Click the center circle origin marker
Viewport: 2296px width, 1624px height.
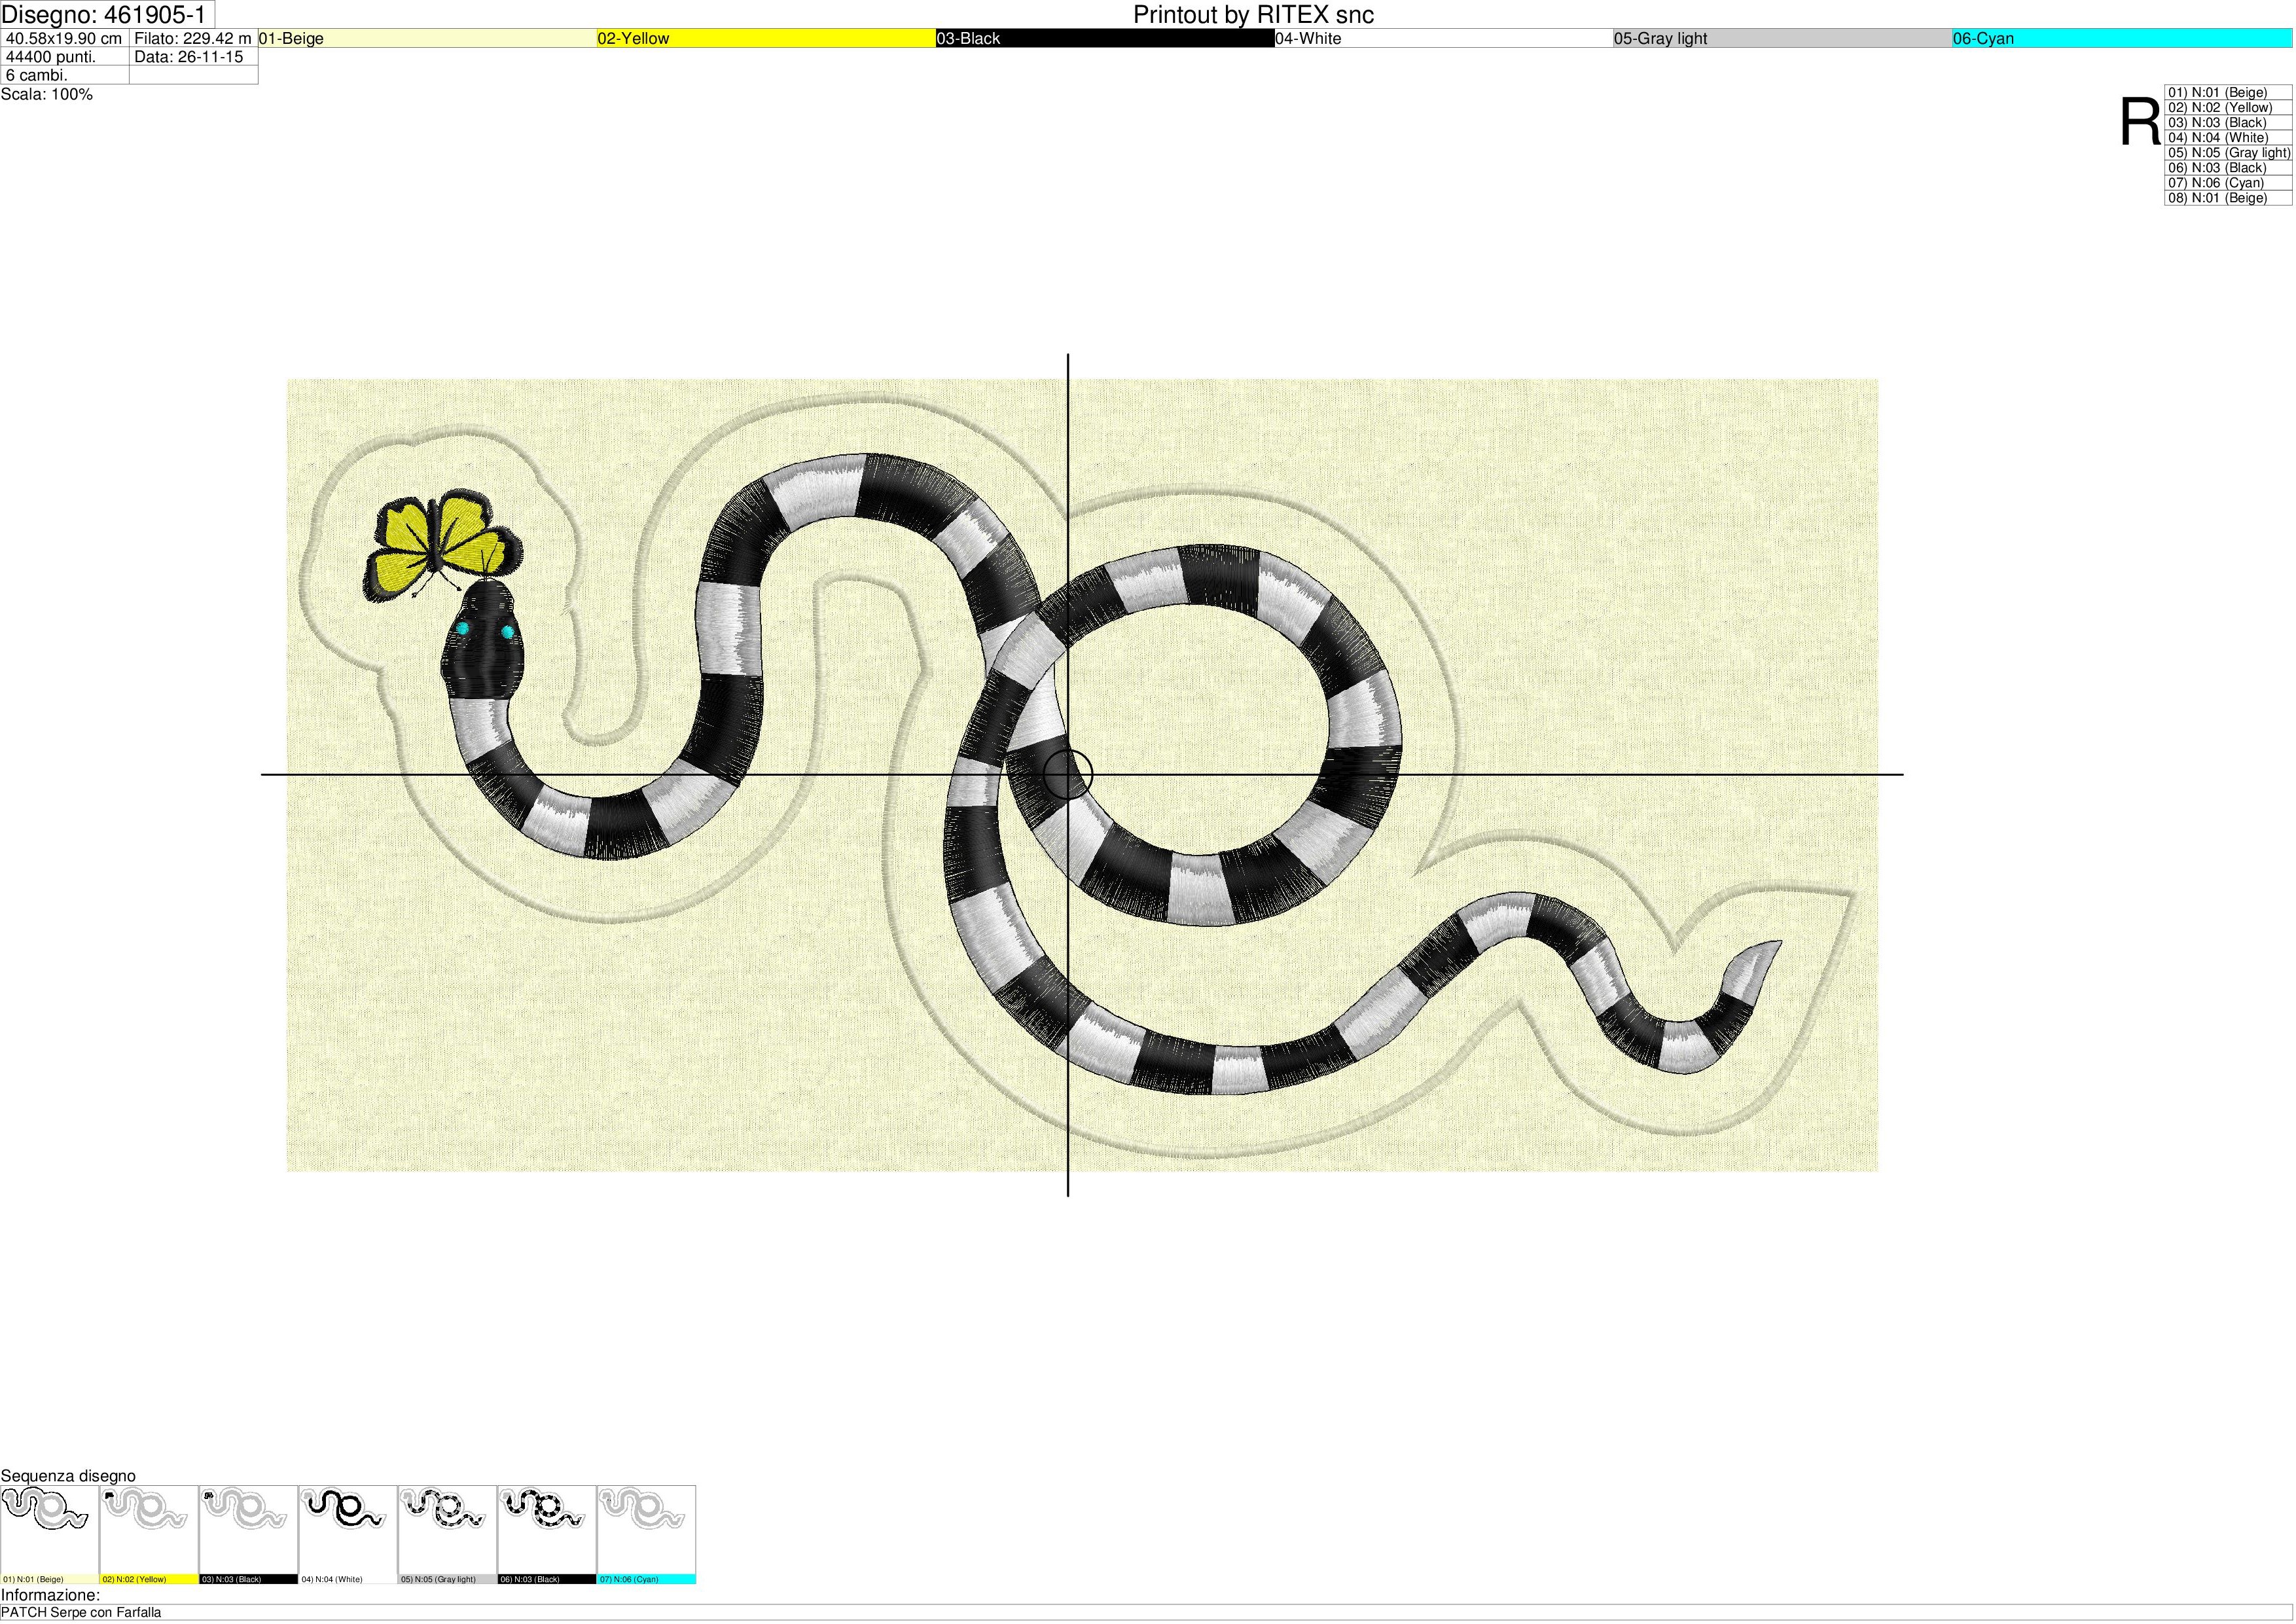(x=1068, y=774)
